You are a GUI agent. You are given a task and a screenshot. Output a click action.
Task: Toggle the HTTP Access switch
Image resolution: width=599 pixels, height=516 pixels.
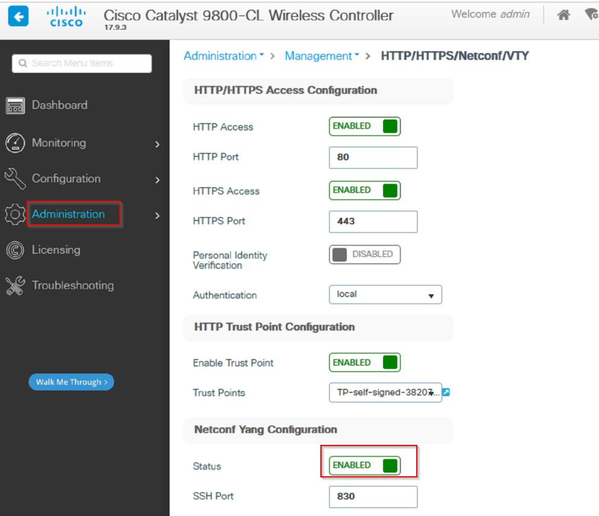click(x=365, y=127)
